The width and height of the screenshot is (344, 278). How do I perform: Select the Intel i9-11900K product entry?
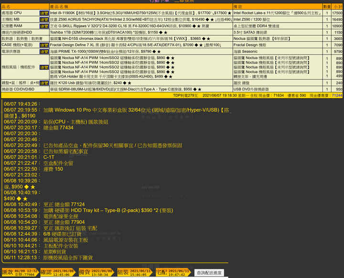click(x=140, y=13)
